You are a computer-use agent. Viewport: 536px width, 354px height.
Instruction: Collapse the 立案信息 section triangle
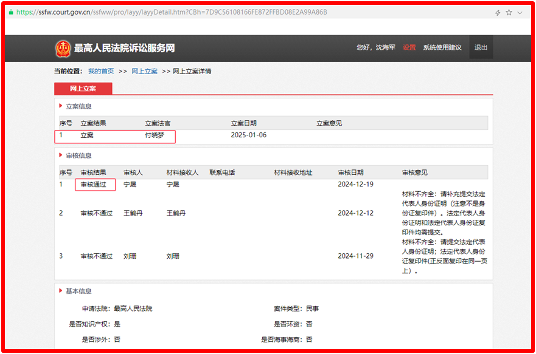(60, 106)
